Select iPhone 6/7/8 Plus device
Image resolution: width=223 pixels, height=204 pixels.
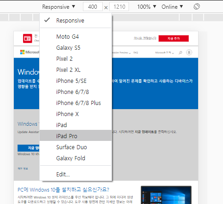click(x=76, y=103)
